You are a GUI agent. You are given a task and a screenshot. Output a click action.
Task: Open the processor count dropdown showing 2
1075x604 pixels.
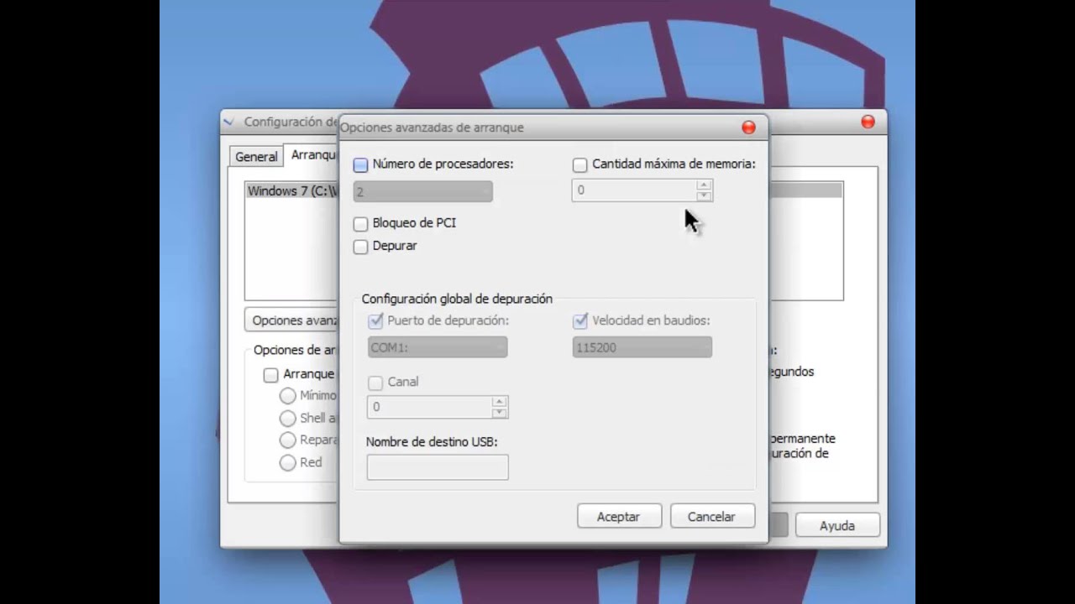pyautogui.click(x=423, y=191)
